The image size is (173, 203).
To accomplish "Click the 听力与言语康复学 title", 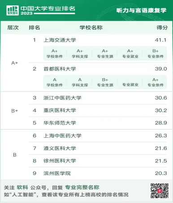I will click(x=141, y=11).
